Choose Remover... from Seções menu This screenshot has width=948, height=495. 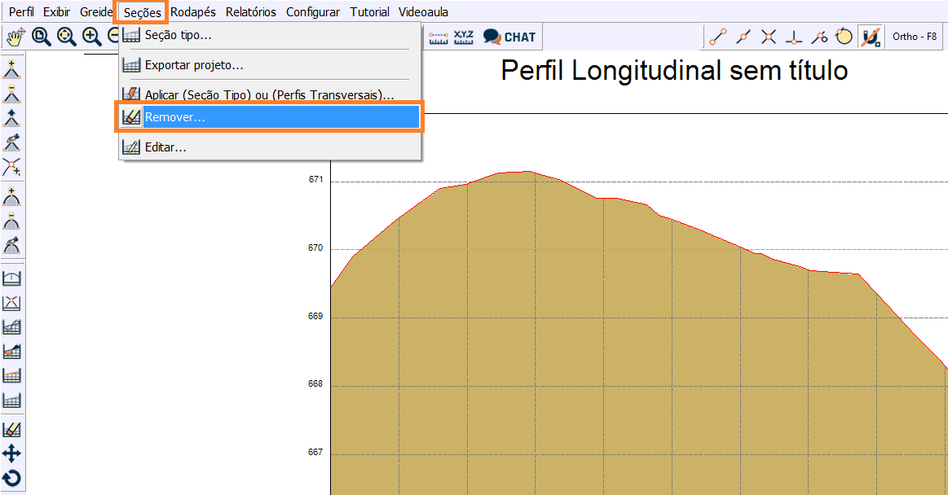175,117
